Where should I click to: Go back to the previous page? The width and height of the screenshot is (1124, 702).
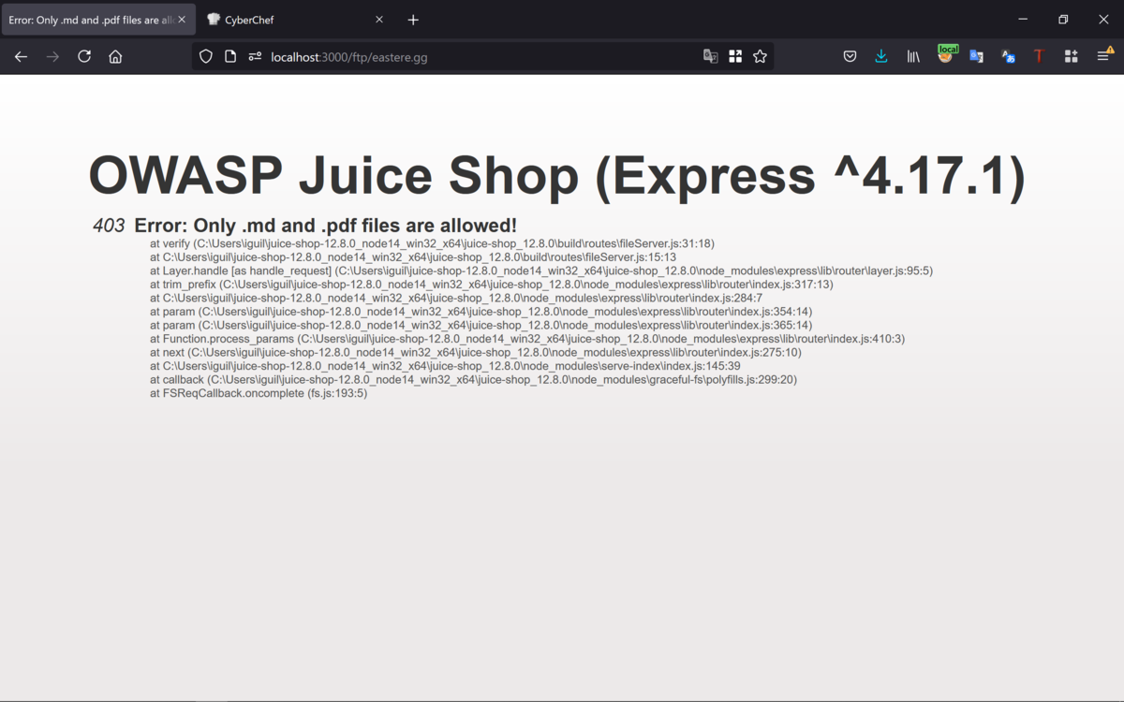(21, 56)
